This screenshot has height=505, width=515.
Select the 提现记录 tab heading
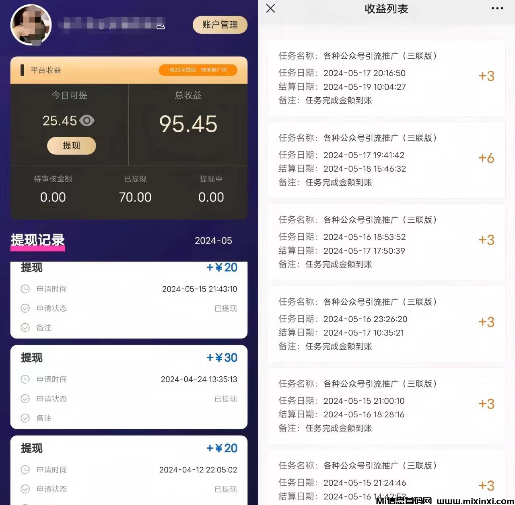[38, 240]
